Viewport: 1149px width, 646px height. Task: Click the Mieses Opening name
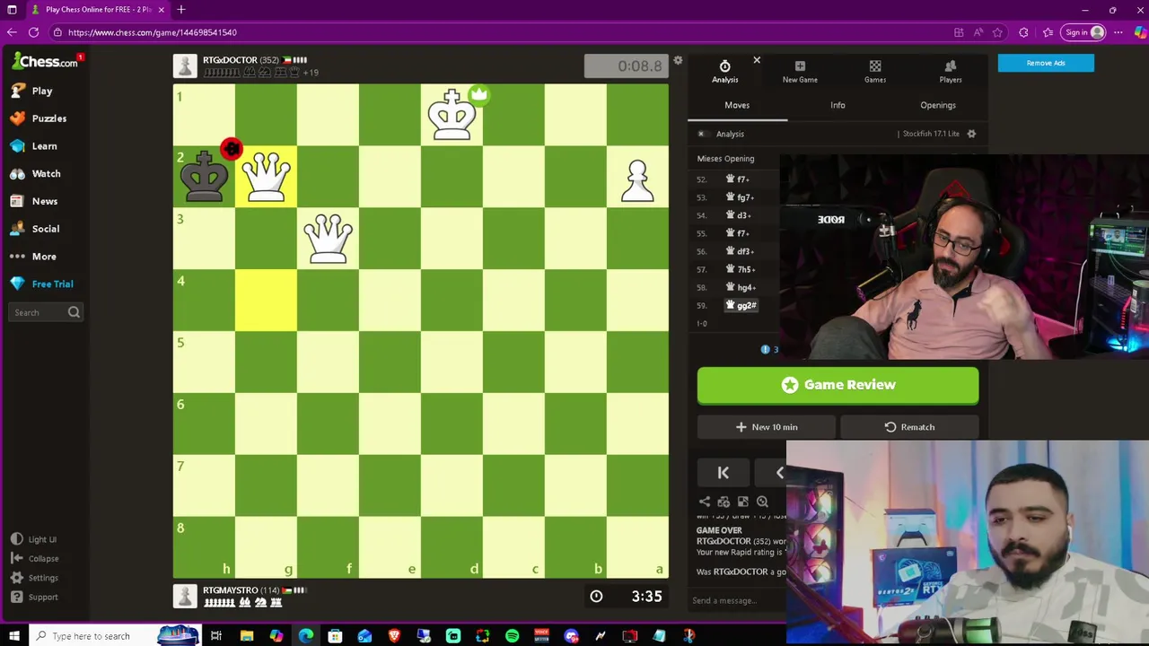click(725, 159)
